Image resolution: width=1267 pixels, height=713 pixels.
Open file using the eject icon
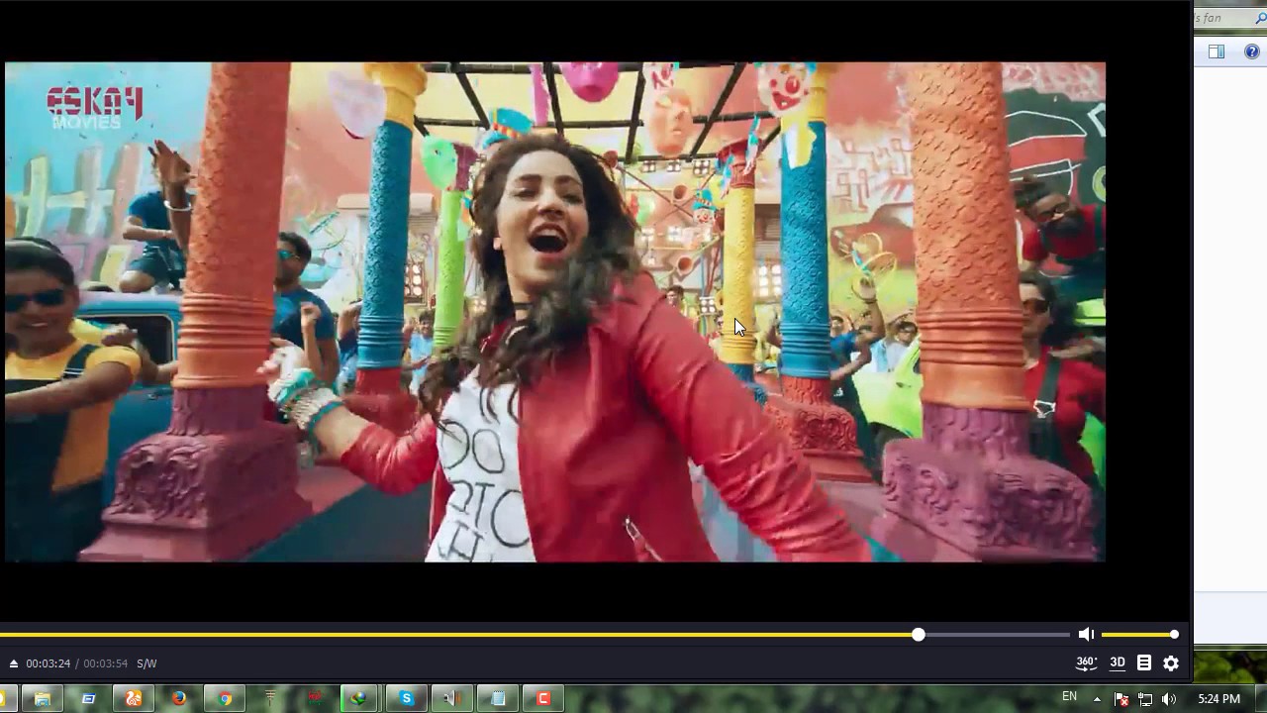14,663
